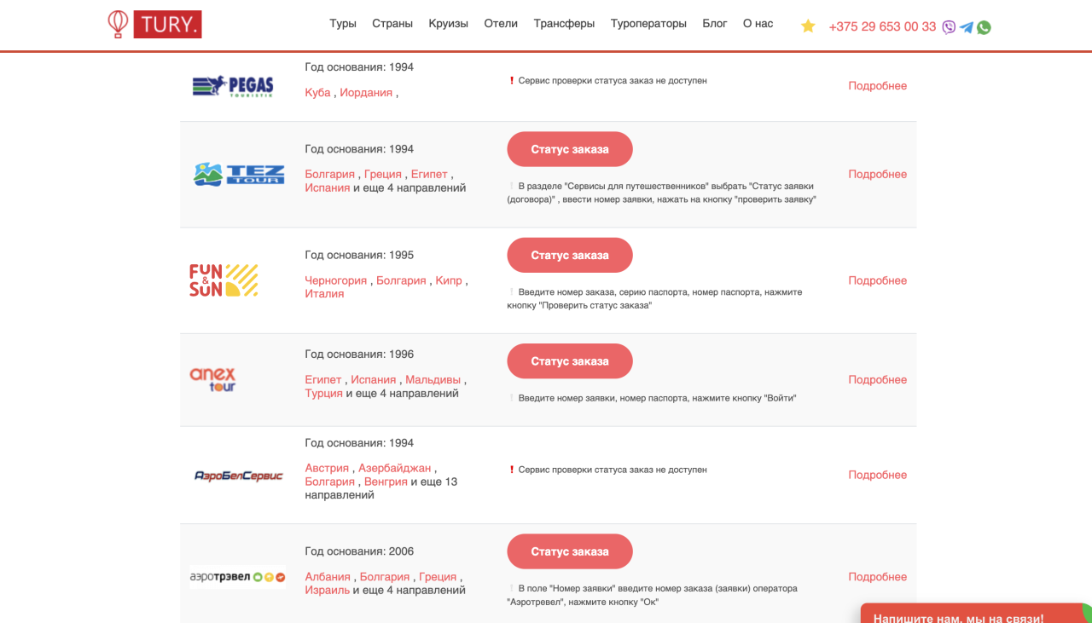
Task: Open the Страны menu item
Action: tap(392, 24)
